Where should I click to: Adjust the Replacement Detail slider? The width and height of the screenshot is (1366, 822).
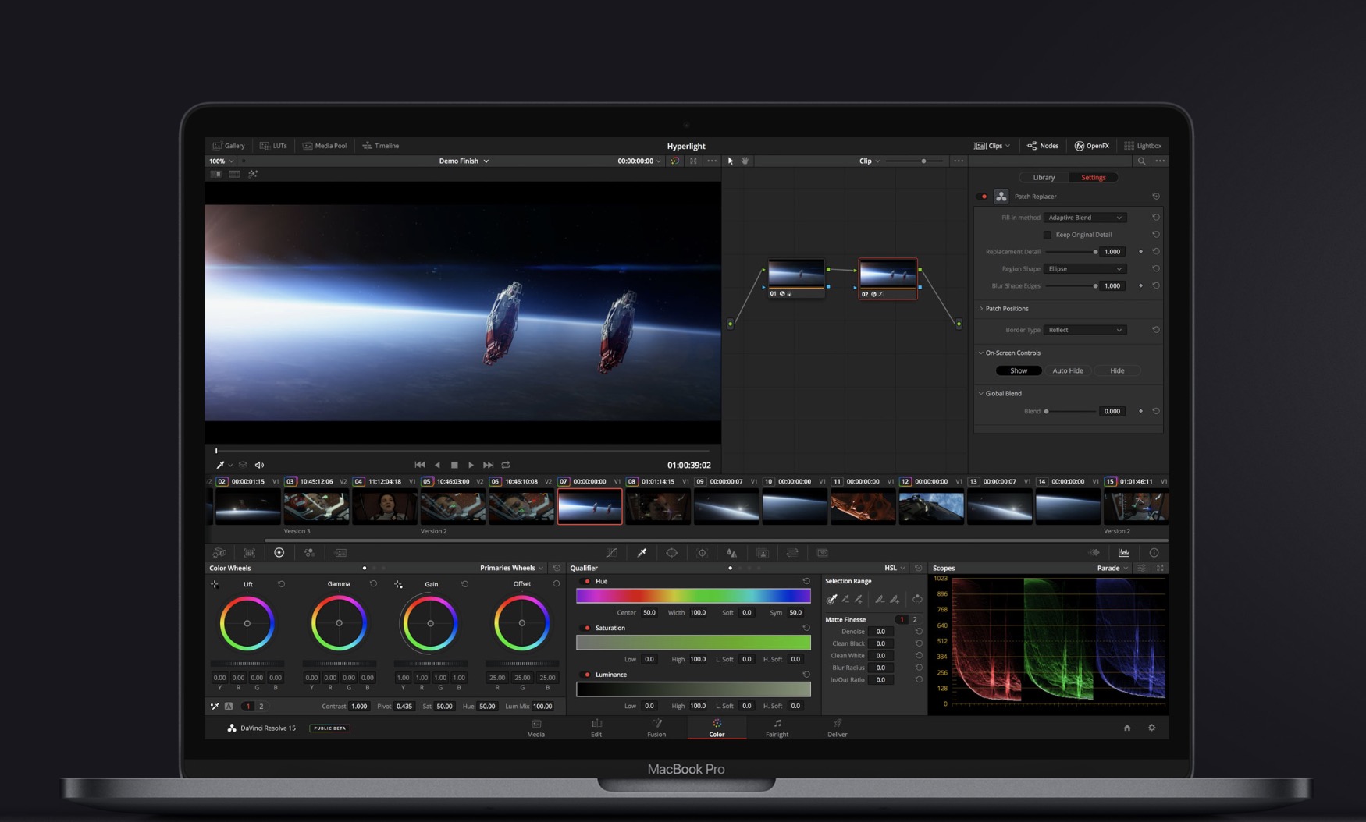tap(1095, 252)
